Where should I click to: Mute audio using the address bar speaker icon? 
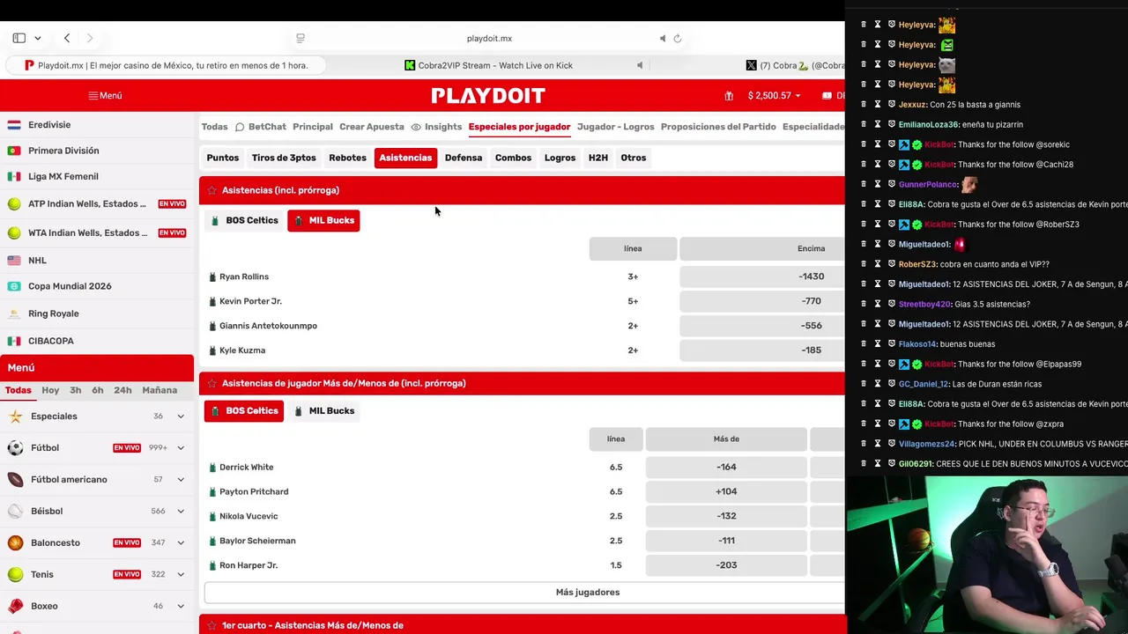(x=663, y=38)
